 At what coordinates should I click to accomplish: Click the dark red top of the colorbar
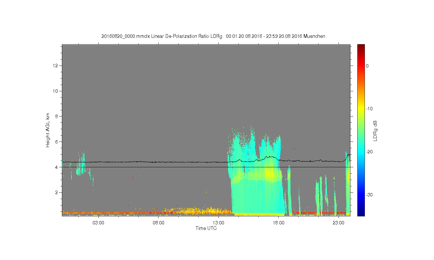[361, 46]
